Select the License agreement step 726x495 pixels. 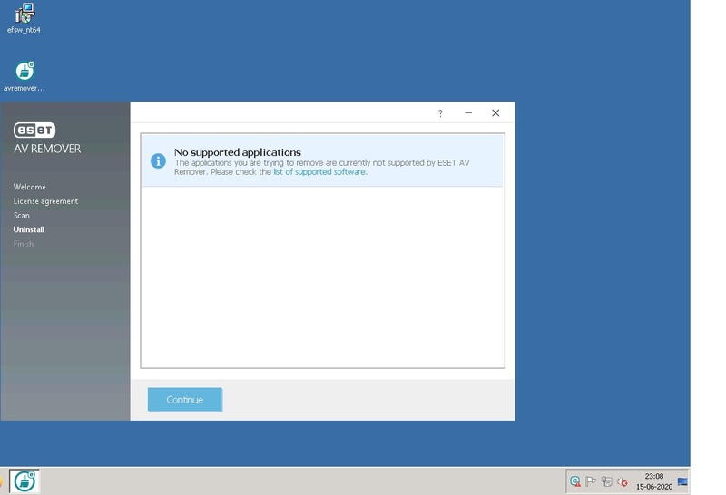tap(45, 201)
